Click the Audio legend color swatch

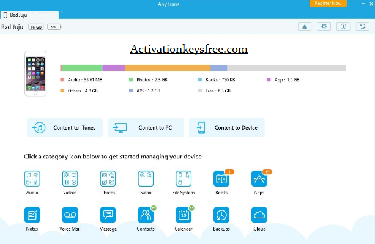click(x=62, y=79)
